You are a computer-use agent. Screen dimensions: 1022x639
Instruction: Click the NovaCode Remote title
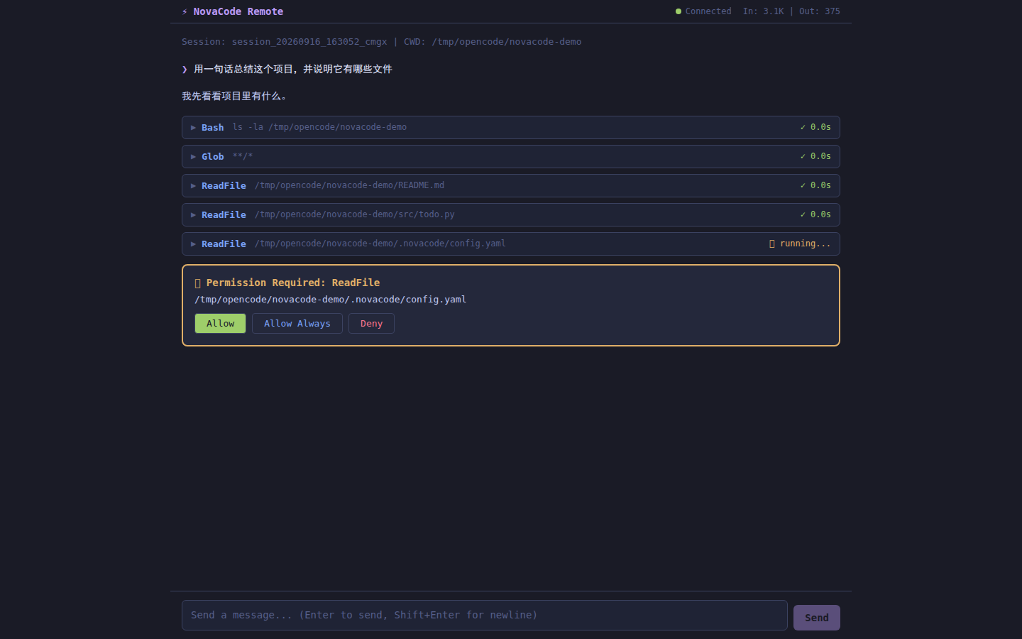coord(238,11)
